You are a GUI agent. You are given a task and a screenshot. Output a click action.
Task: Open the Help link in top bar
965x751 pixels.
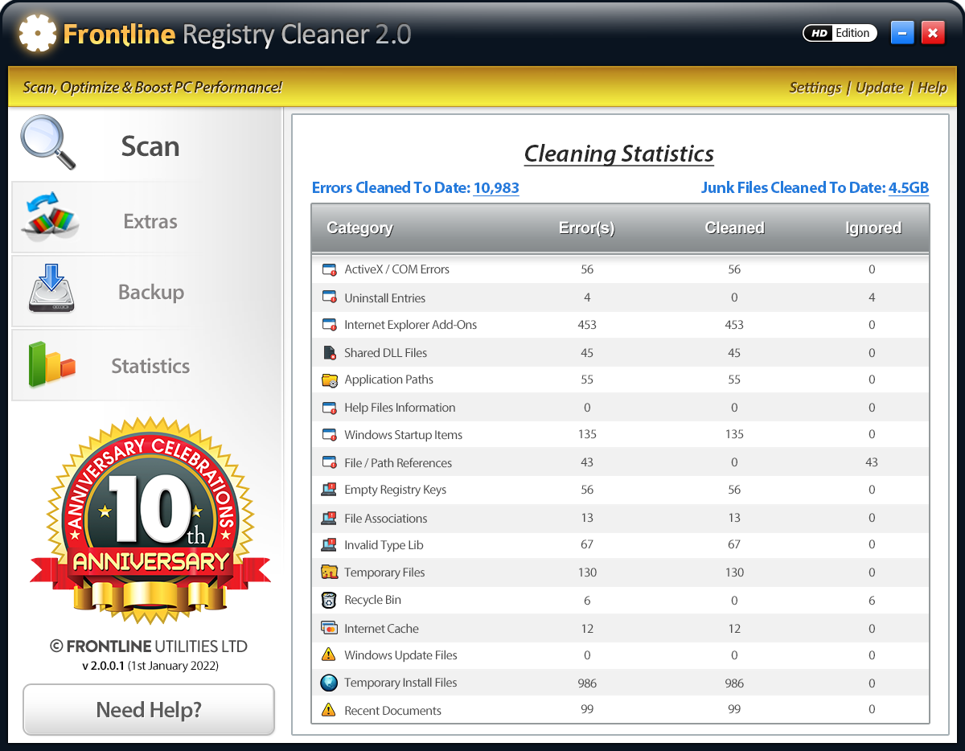[x=932, y=88]
